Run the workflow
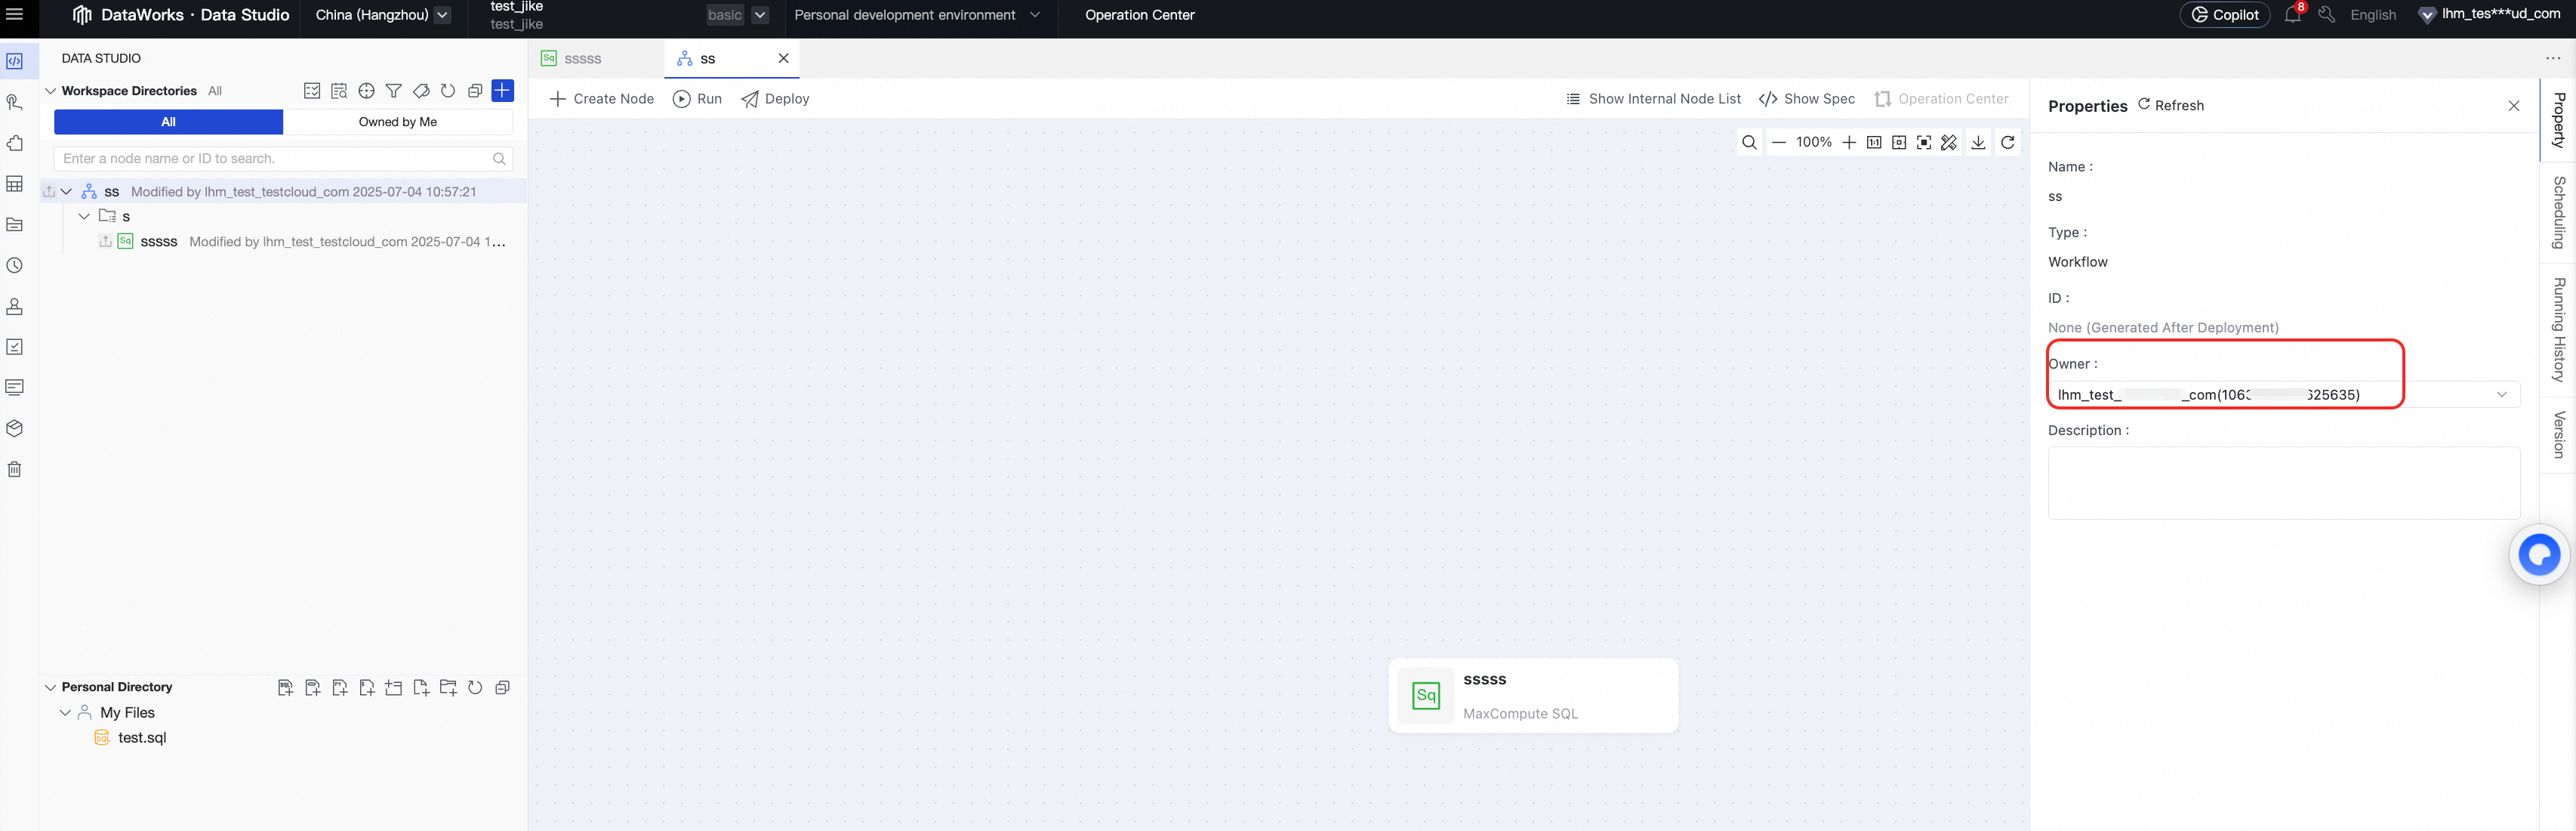Viewport: 2576px width, 831px height. click(x=697, y=99)
